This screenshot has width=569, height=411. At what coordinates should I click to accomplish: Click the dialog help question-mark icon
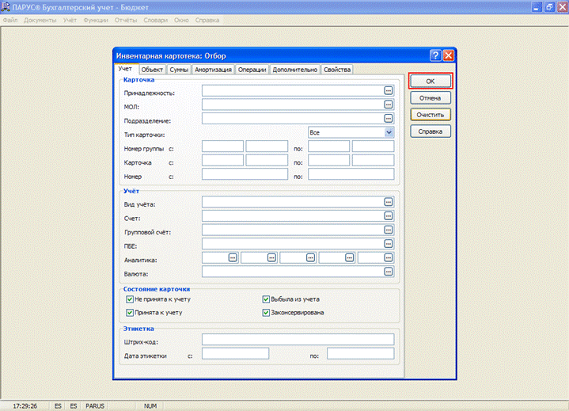(x=435, y=55)
